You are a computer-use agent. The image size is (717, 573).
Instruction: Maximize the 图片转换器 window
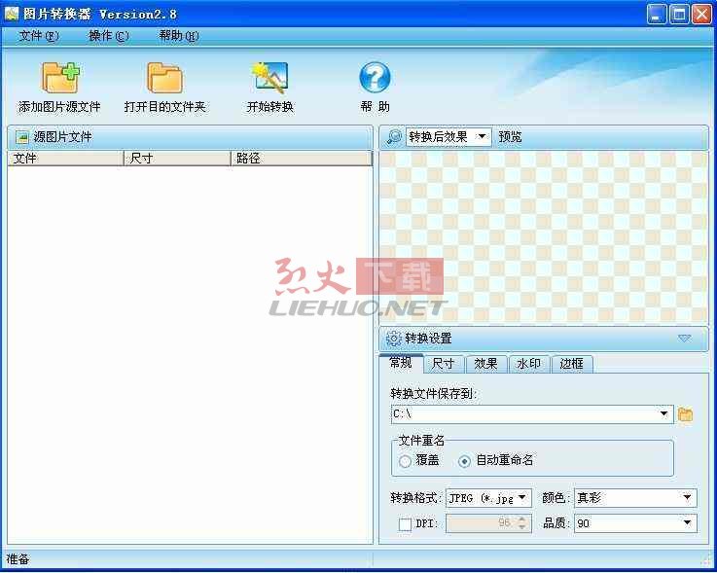point(679,15)
